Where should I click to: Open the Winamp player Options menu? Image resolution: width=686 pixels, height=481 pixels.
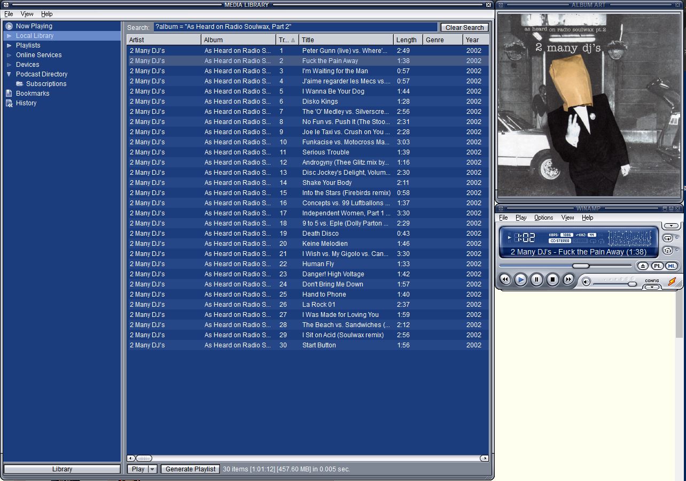pyautogui.click(x=544, y=218)
